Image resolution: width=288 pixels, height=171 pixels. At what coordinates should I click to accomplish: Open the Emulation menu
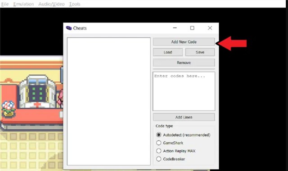[23, 4]
